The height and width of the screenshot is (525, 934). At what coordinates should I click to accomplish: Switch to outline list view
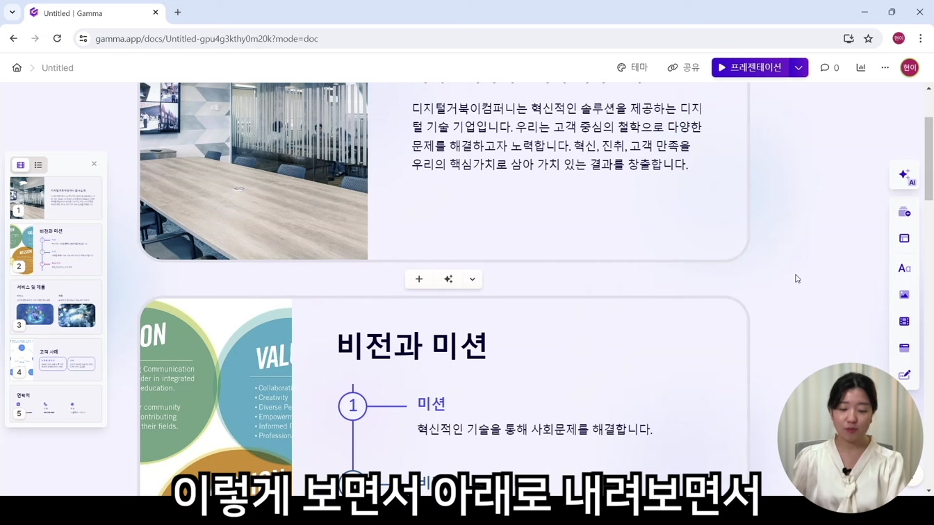(x=38, y=165)
